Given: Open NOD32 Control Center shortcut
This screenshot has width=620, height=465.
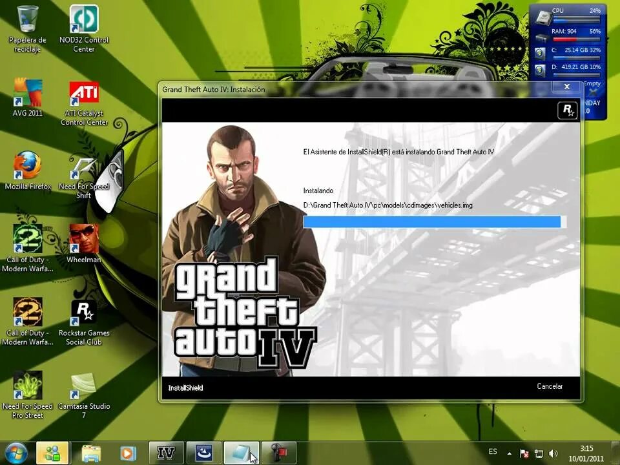Looking at the screenshot, I should [84, 28].
